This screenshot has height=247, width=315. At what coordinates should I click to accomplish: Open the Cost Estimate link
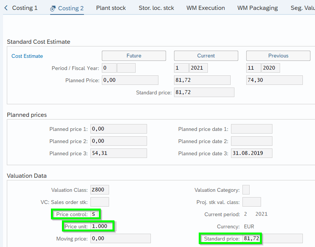[27, 56]
